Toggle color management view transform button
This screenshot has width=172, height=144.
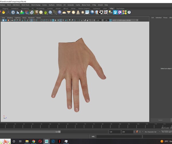coord(110,20)
